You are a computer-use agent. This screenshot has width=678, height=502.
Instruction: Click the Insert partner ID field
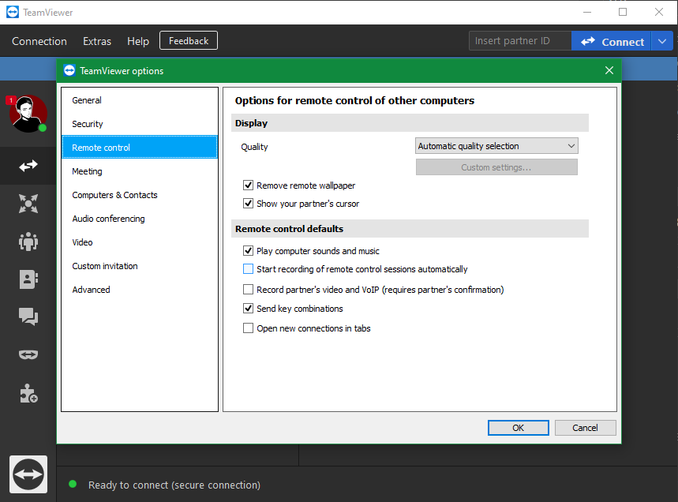click(x=519, y=40)
